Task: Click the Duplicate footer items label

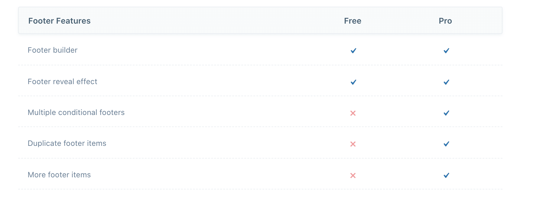Action: 67,143
